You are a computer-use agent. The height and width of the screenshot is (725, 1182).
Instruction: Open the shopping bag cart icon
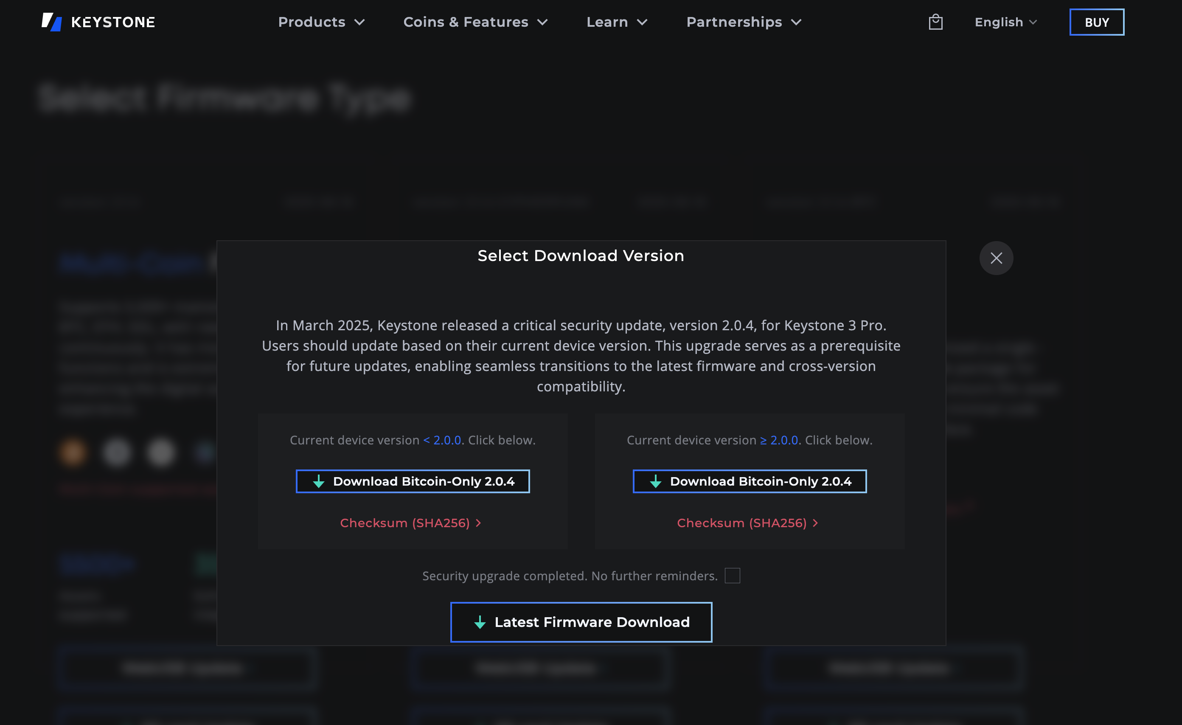(x=935, y=22)
